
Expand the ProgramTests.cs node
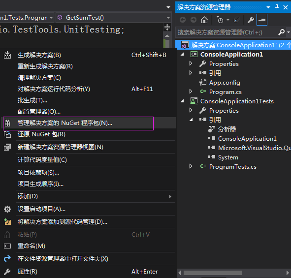click(x=191, y=166)
